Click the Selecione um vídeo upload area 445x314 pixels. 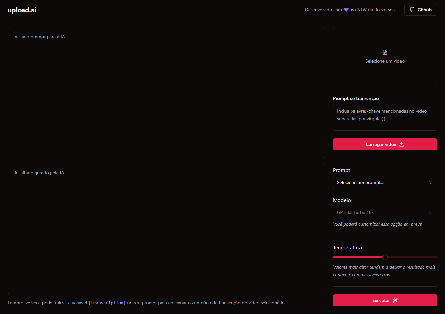pyautogui.click(x=385, y=57)
